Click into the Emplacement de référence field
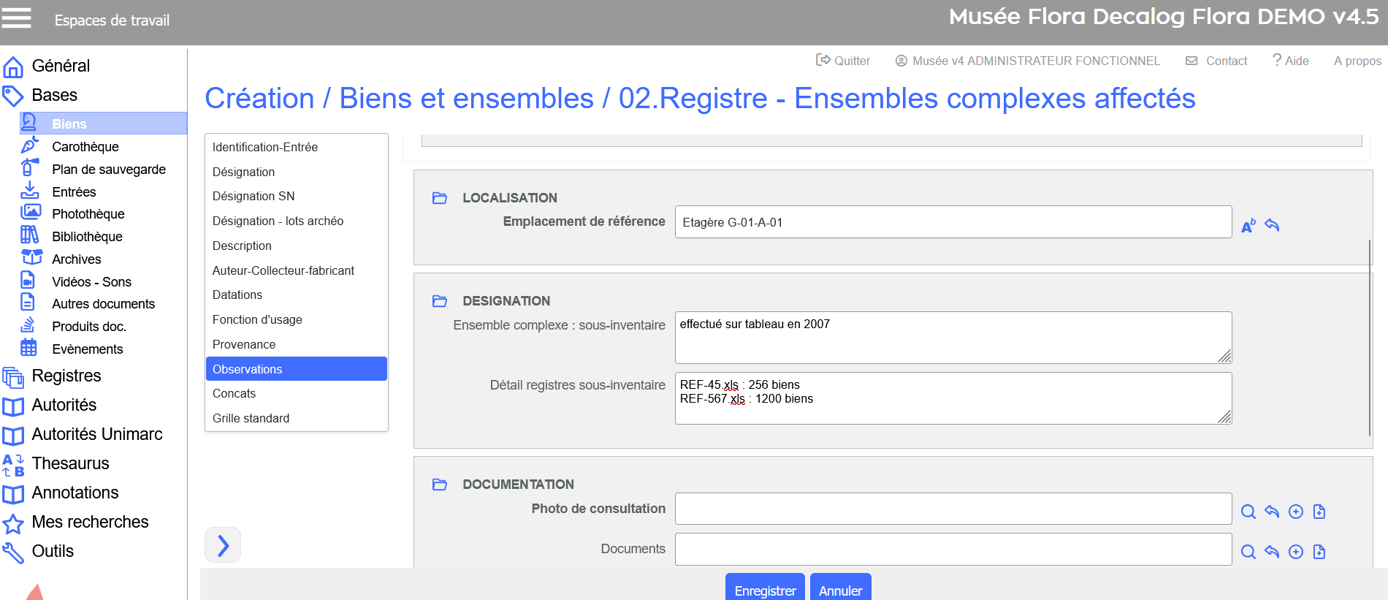Viewport: 1388px width, 600px height. [x=953, y=222]
